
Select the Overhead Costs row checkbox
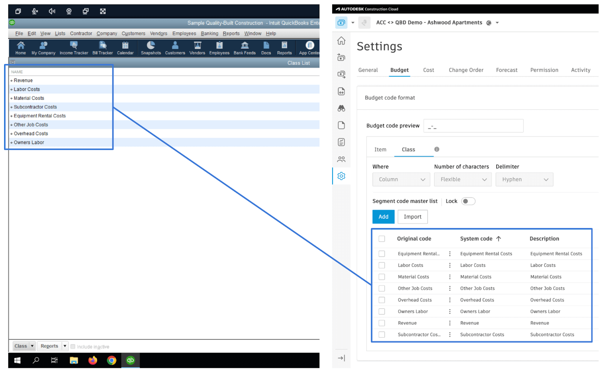[x=382, y=300]
